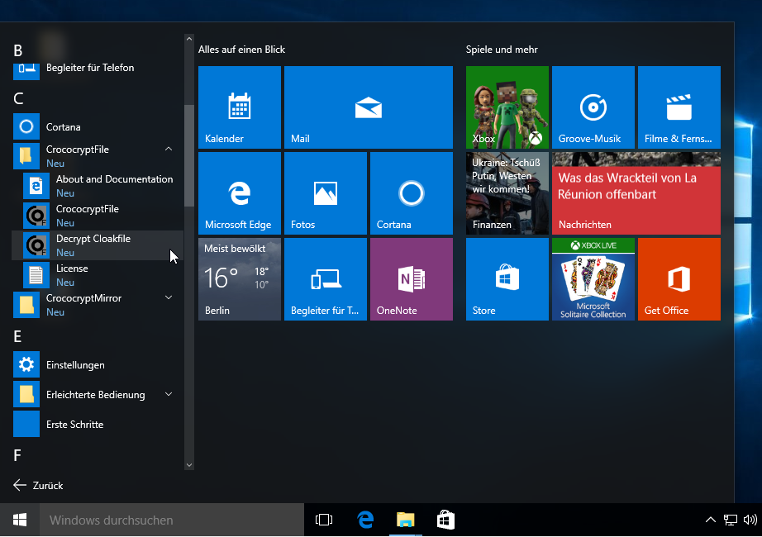Screen dimensions: 762x537
Task: Open File Explorer from taskbar
Action: pos(405,520)
